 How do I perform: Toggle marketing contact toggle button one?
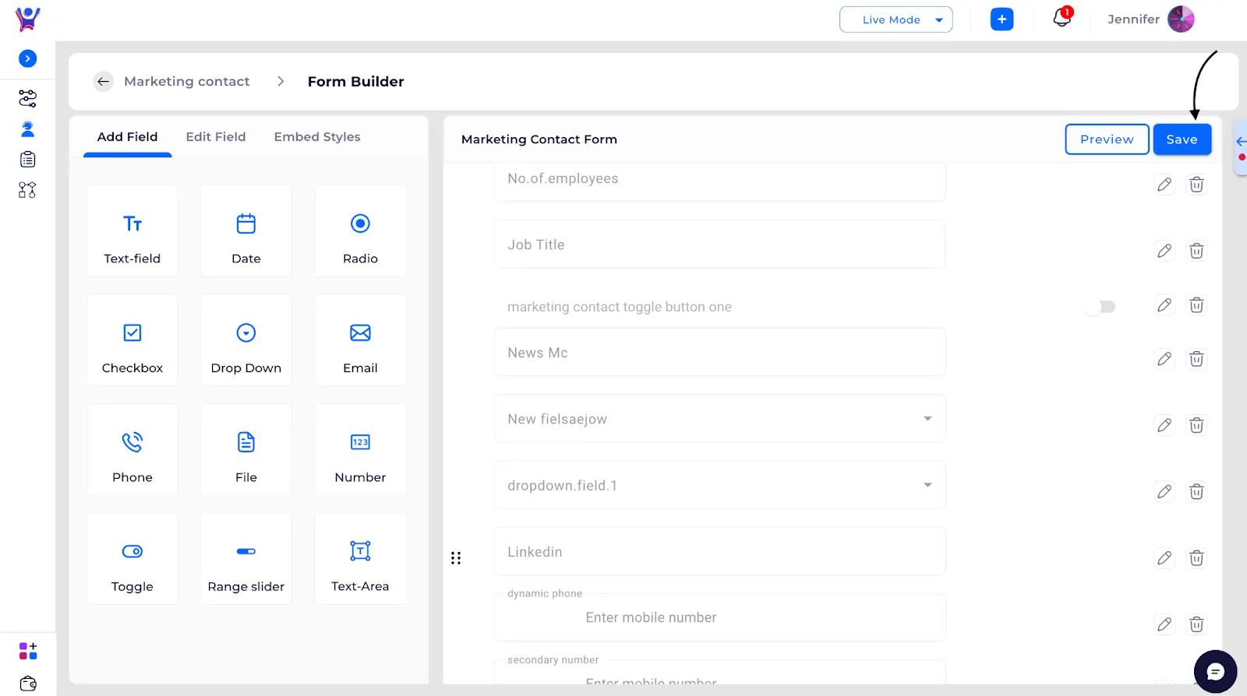point(1101,307)
